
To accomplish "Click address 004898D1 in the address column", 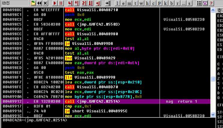I will [x=12, y=39].
